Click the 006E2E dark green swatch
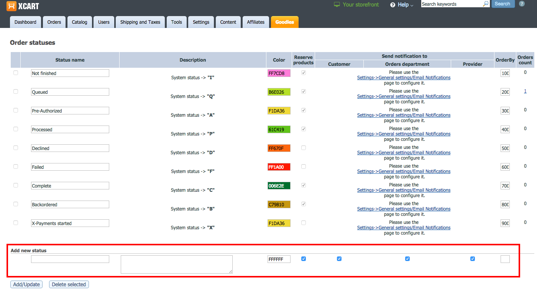 279,186
